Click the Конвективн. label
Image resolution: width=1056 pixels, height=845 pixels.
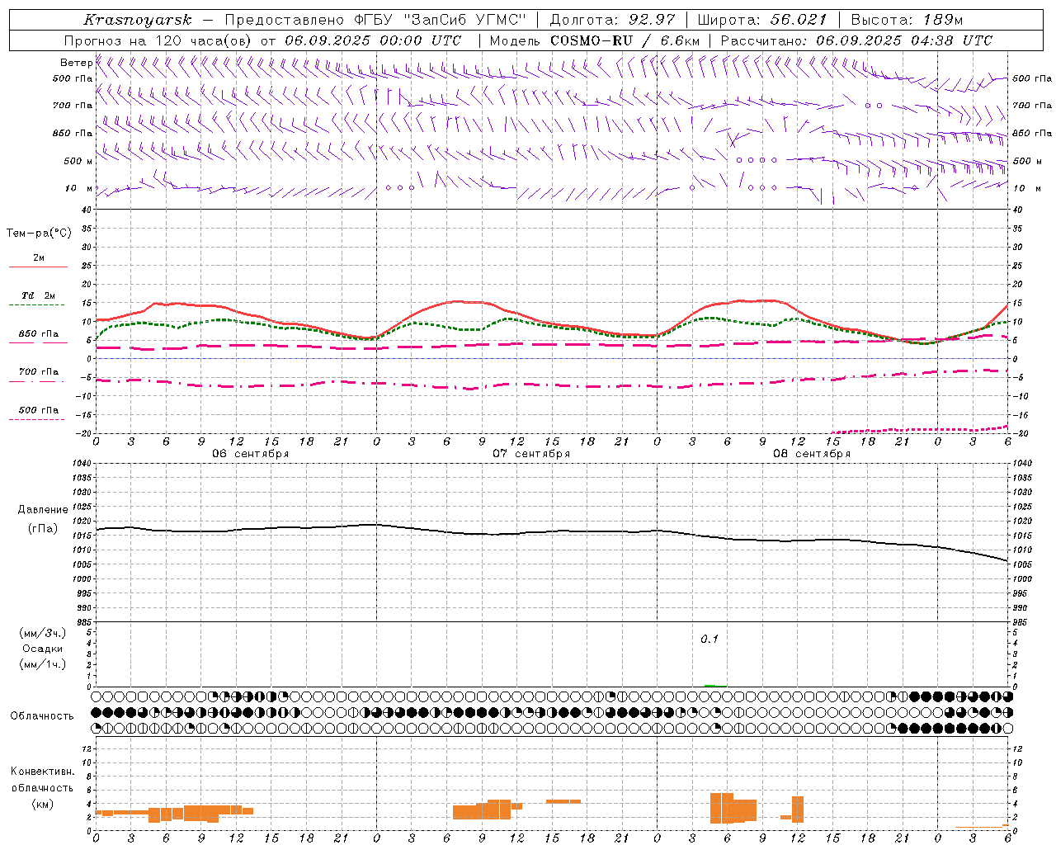click(42, 772)
